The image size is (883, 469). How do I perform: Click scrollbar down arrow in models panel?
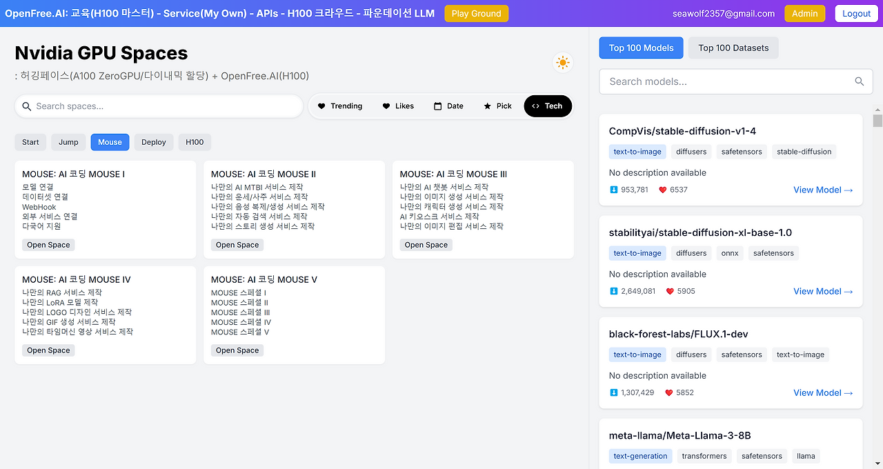(x=877, y=463)
